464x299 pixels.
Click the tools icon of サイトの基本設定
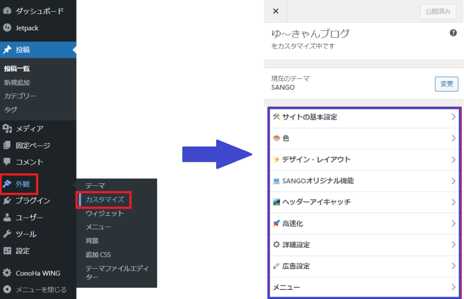coord(276,117)
